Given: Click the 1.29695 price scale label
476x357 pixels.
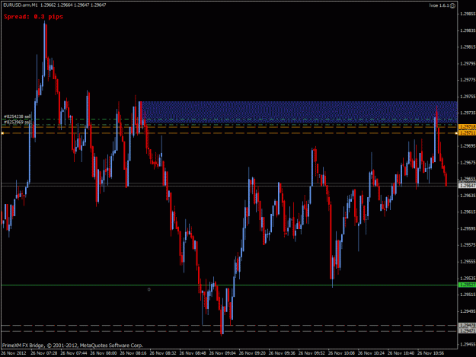Looking at the screenshot, I should (468, 146).
